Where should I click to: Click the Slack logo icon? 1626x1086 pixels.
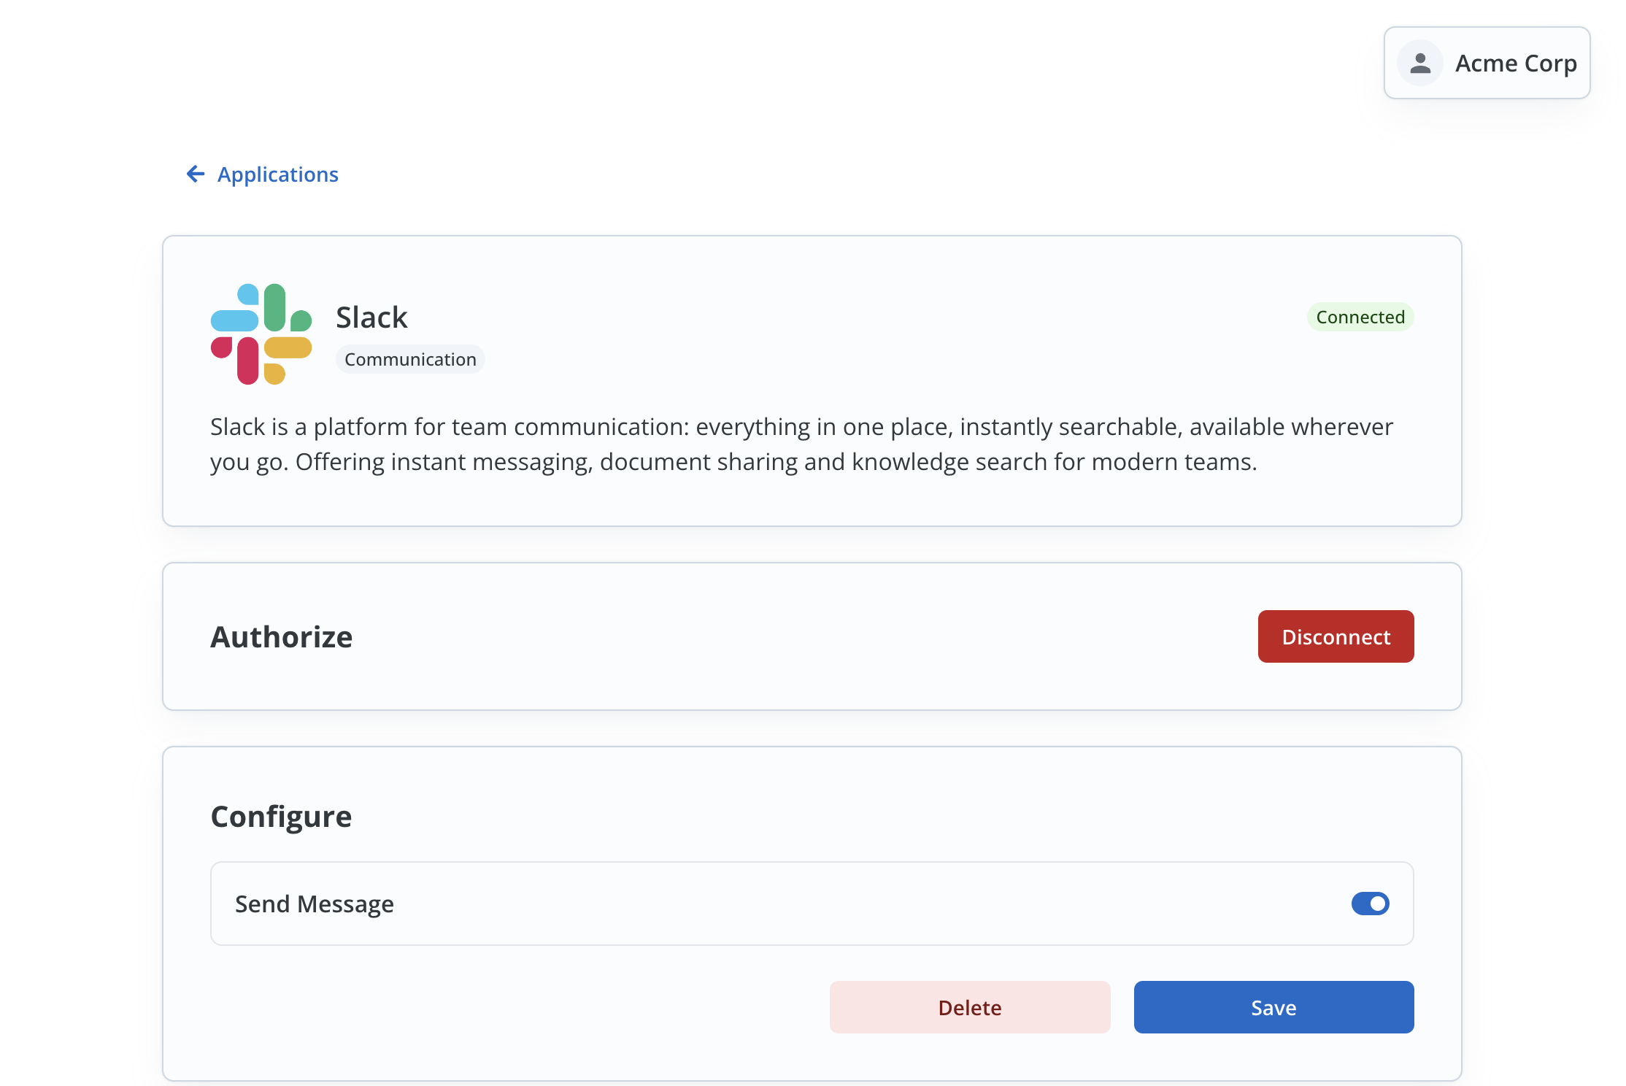click(x=260, y=333)
